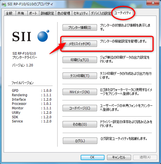
Task: Click the コードページ(C) button
Action: 80,108
